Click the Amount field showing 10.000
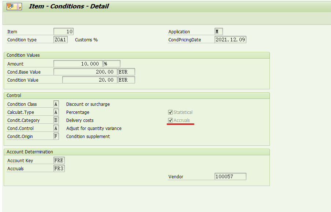 pos(78,64)
